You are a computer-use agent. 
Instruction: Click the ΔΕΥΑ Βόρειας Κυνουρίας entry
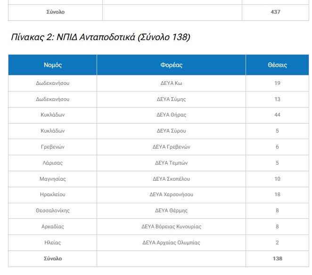point(171,226)
